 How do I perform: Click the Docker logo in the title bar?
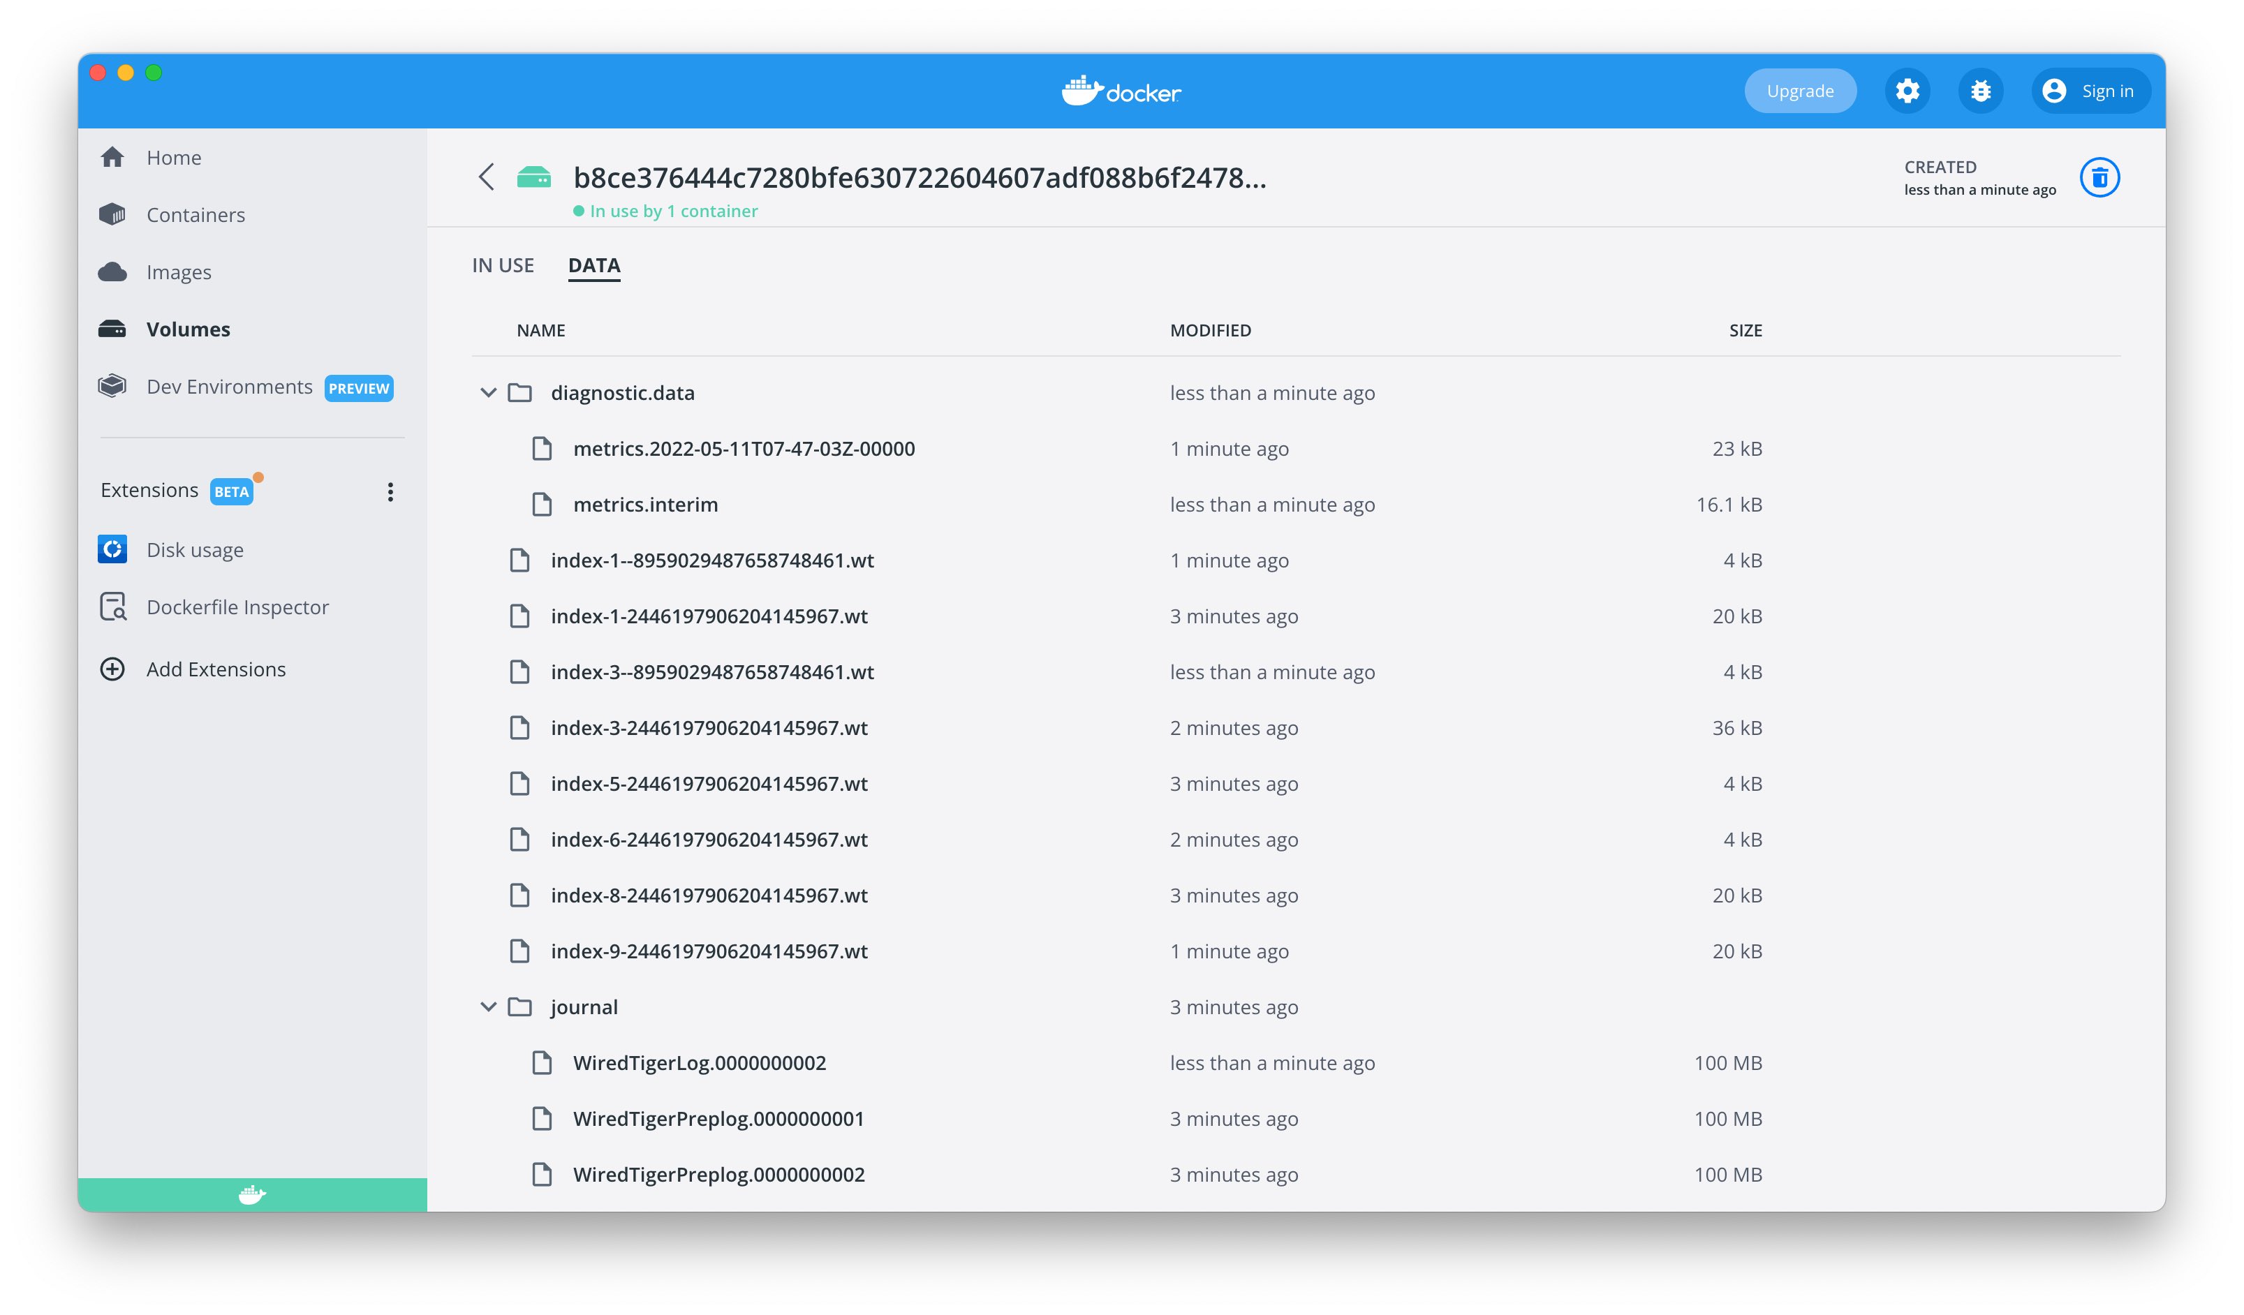tap(1121, 91)
